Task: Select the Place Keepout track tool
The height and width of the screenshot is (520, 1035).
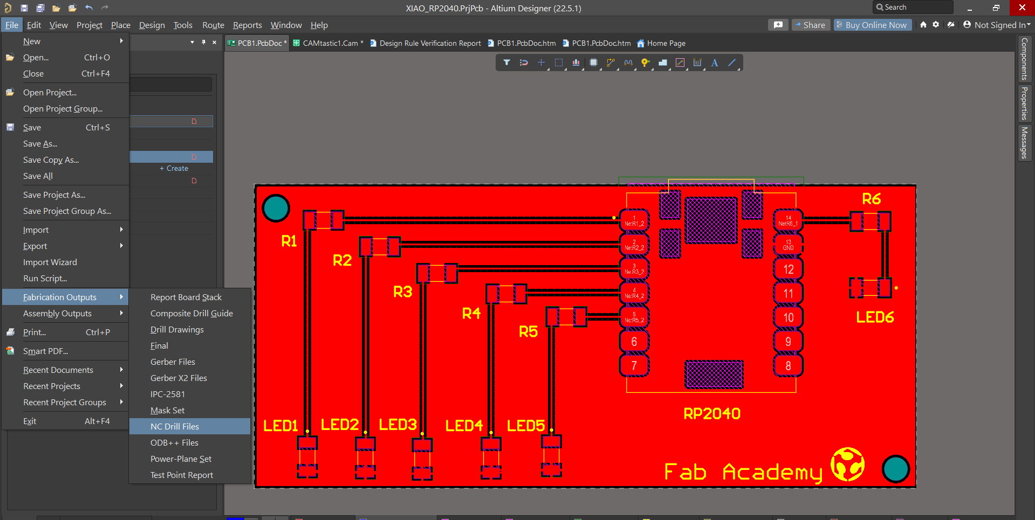Action: point(680,63)
